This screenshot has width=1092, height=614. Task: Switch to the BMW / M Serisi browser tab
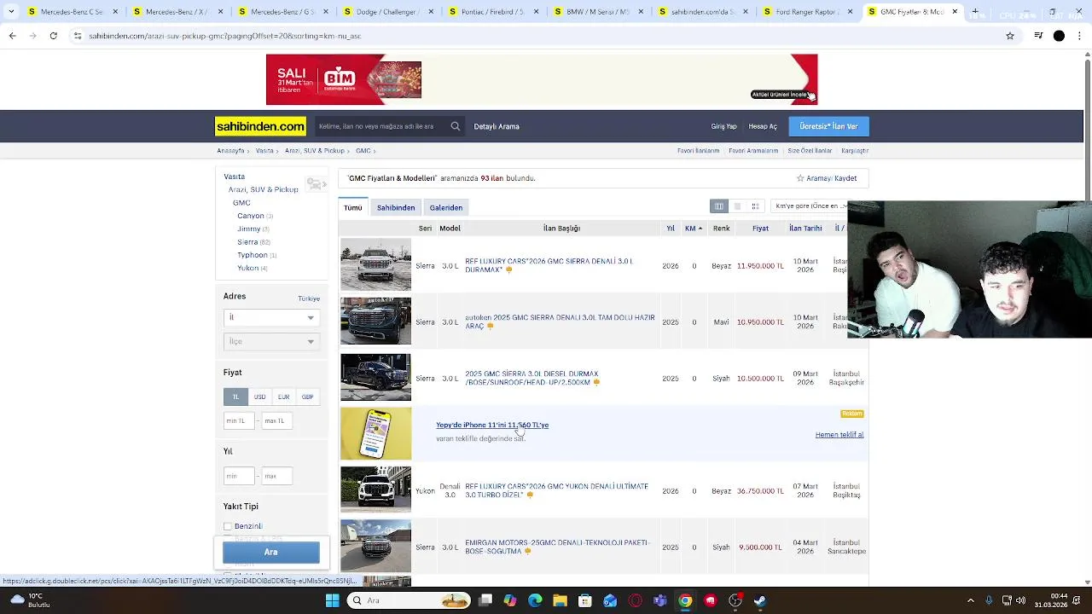pyautogui.click(x=599, y=12)
